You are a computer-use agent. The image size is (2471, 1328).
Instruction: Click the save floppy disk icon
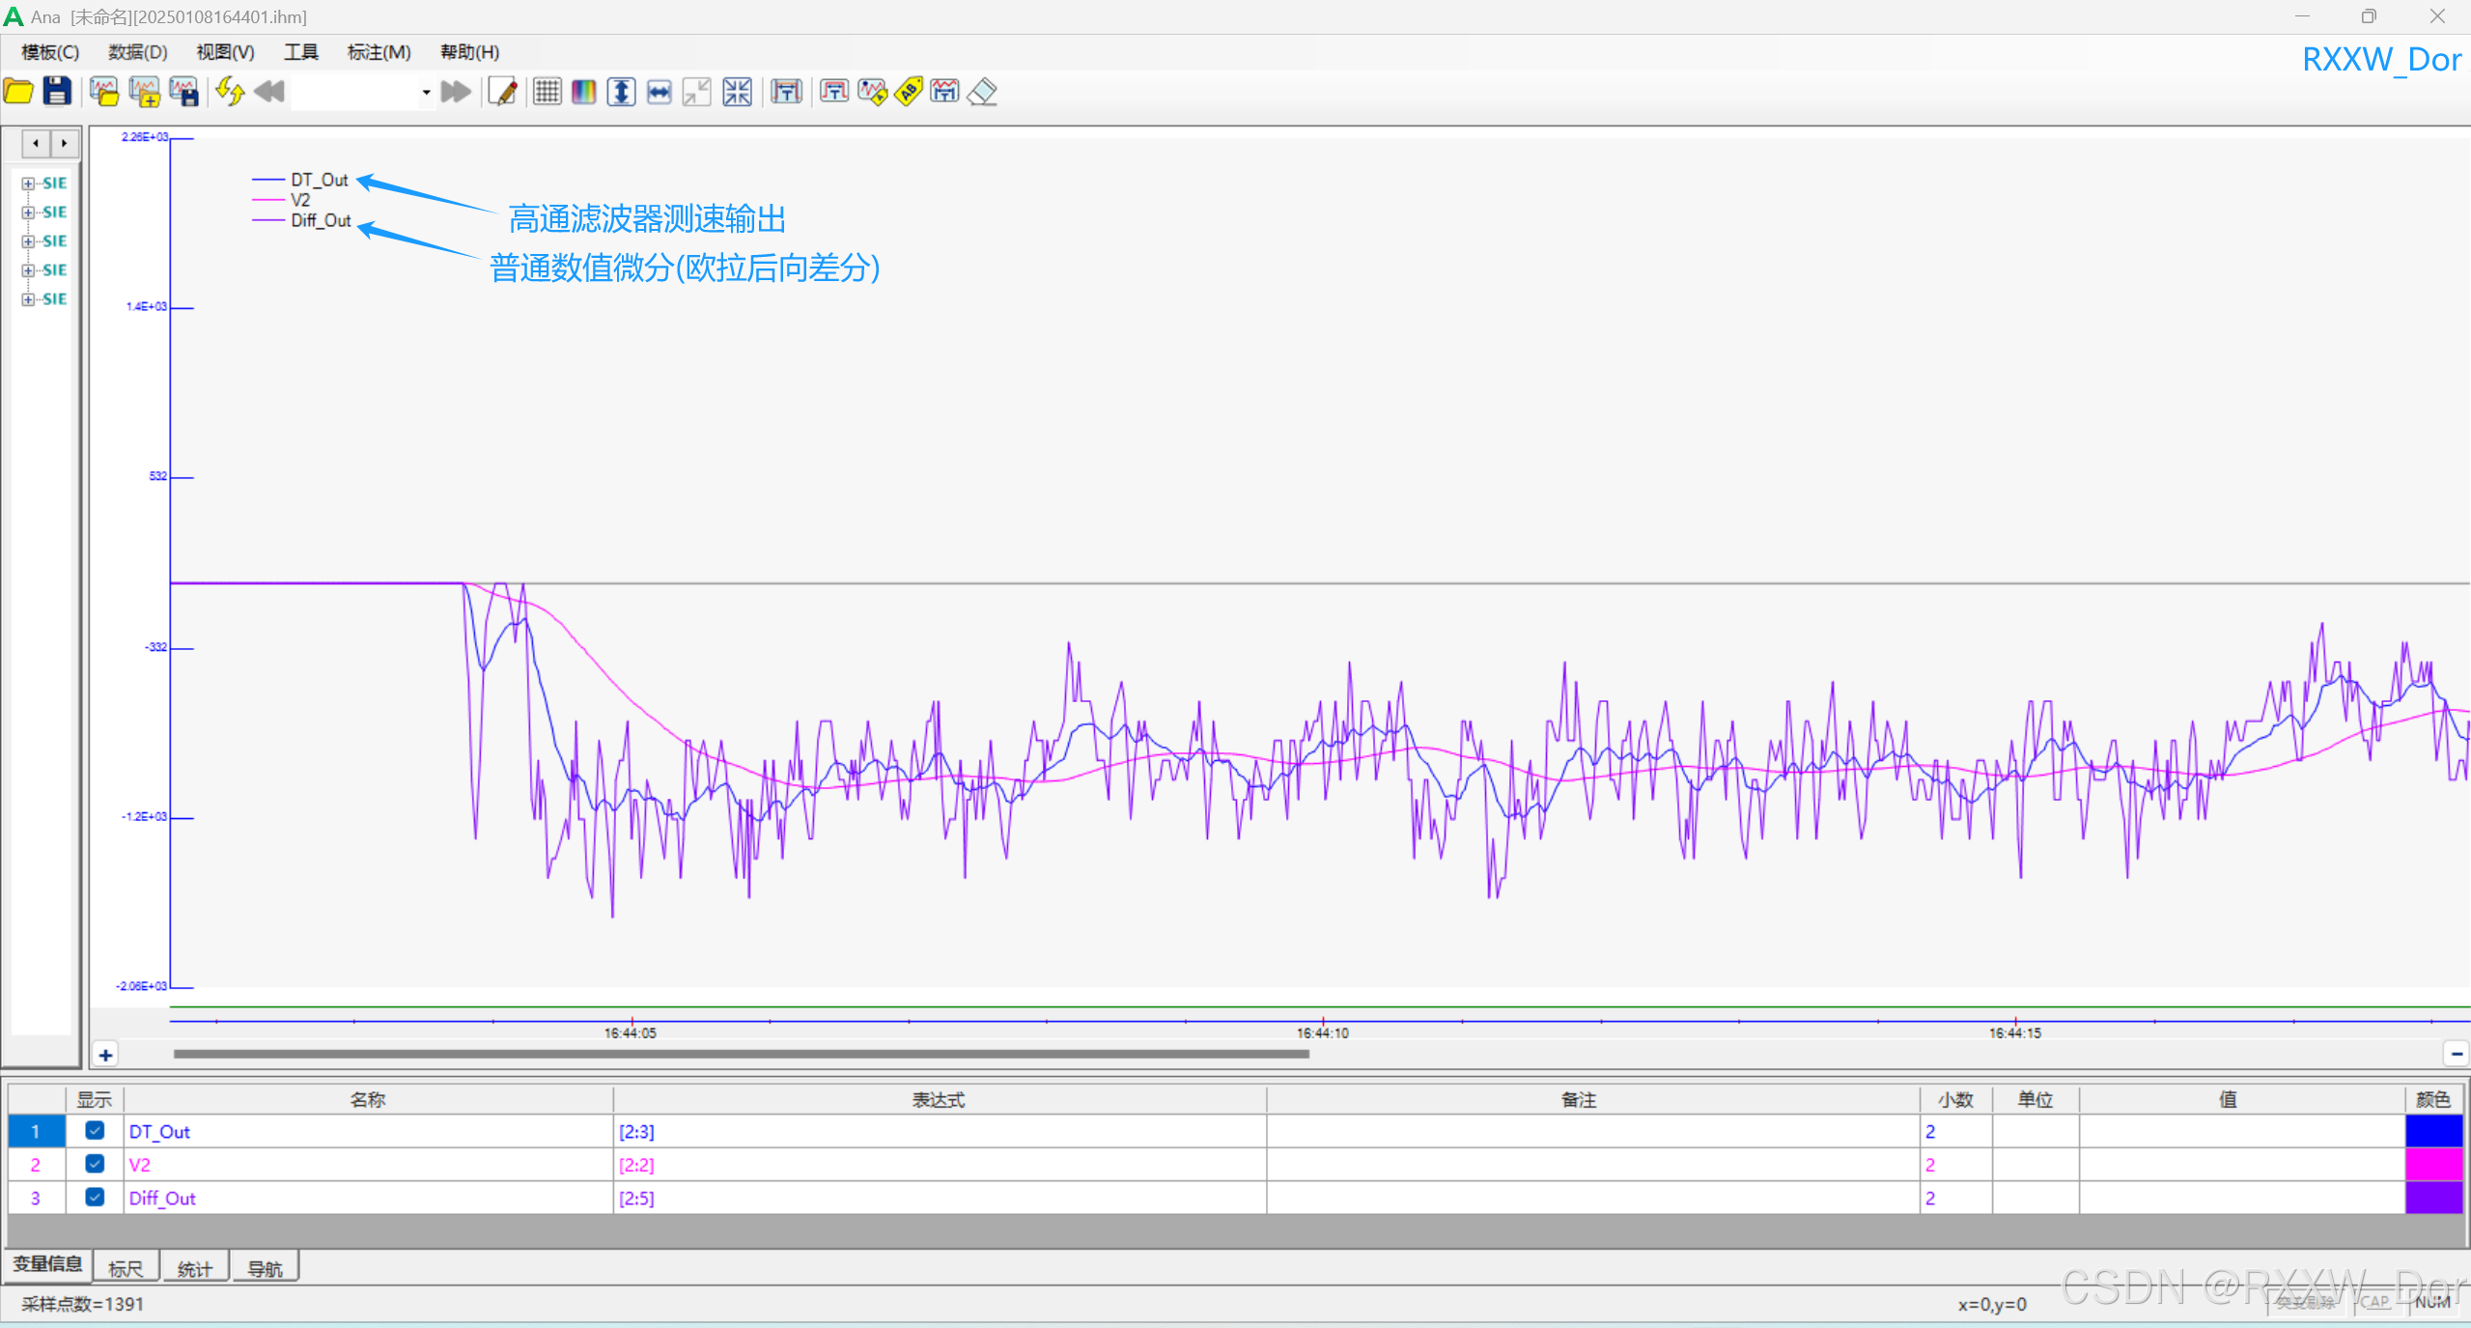57,92
